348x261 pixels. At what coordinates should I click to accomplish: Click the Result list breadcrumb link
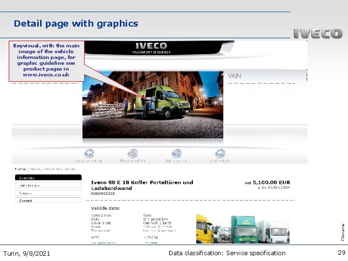point(52,169)
